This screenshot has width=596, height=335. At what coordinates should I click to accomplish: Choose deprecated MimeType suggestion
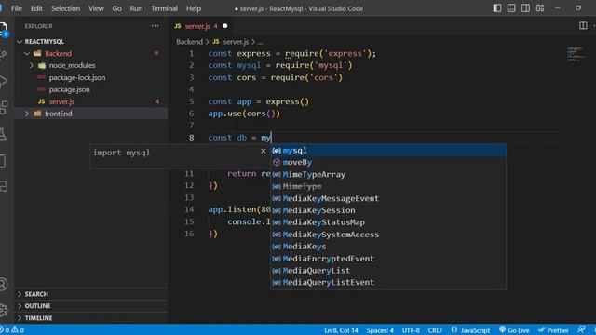click(388, 186)
